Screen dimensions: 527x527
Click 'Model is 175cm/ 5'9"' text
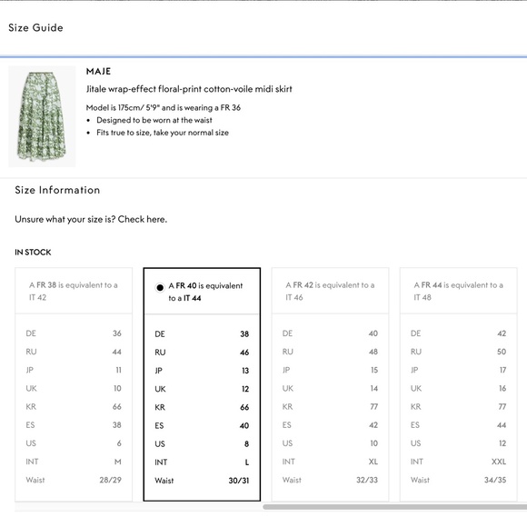click(123, 107)
